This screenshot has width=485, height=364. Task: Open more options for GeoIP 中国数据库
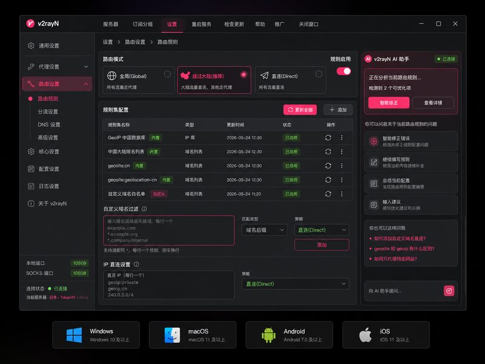[342, 138]
